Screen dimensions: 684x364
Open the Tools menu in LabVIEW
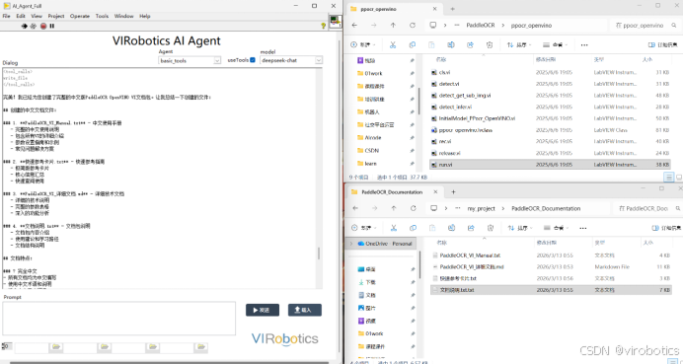[x=102, y=16]
